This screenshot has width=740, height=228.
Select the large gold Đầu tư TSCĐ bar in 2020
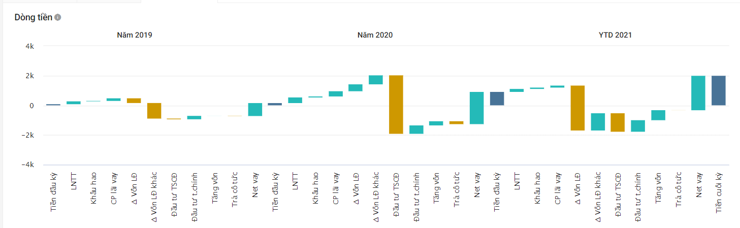coord(396,105)
